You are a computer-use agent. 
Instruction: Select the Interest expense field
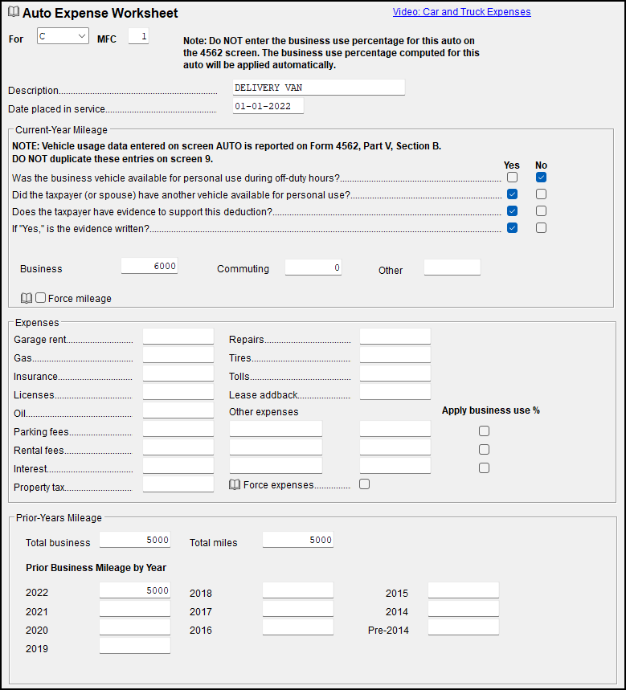click(x=178, y=466)
